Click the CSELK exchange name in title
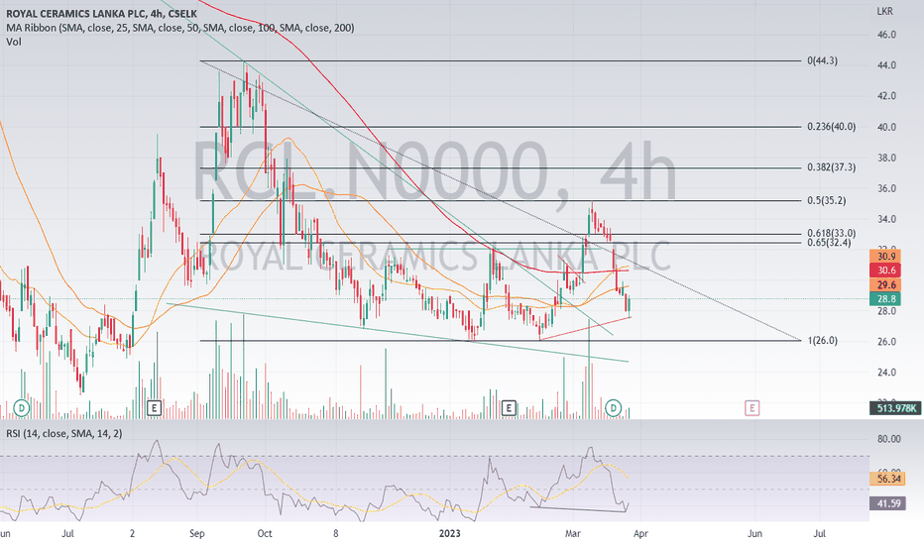924x545 pixels. tap(182, 14)
